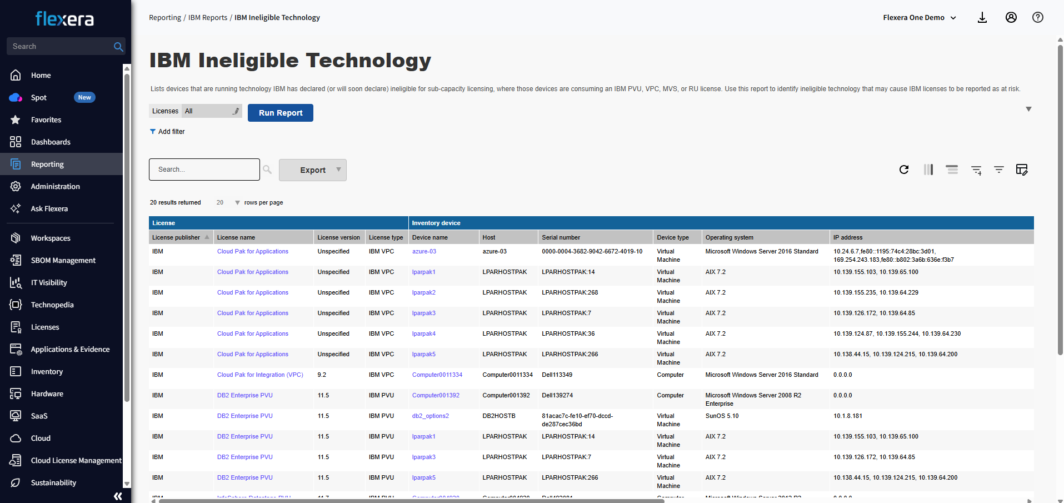Collapse the filter panel triangle

[1028, 109]
